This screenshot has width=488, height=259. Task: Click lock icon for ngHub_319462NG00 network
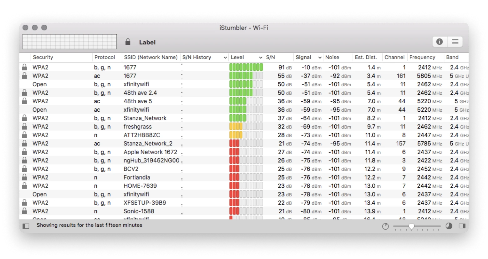(24, 160)
